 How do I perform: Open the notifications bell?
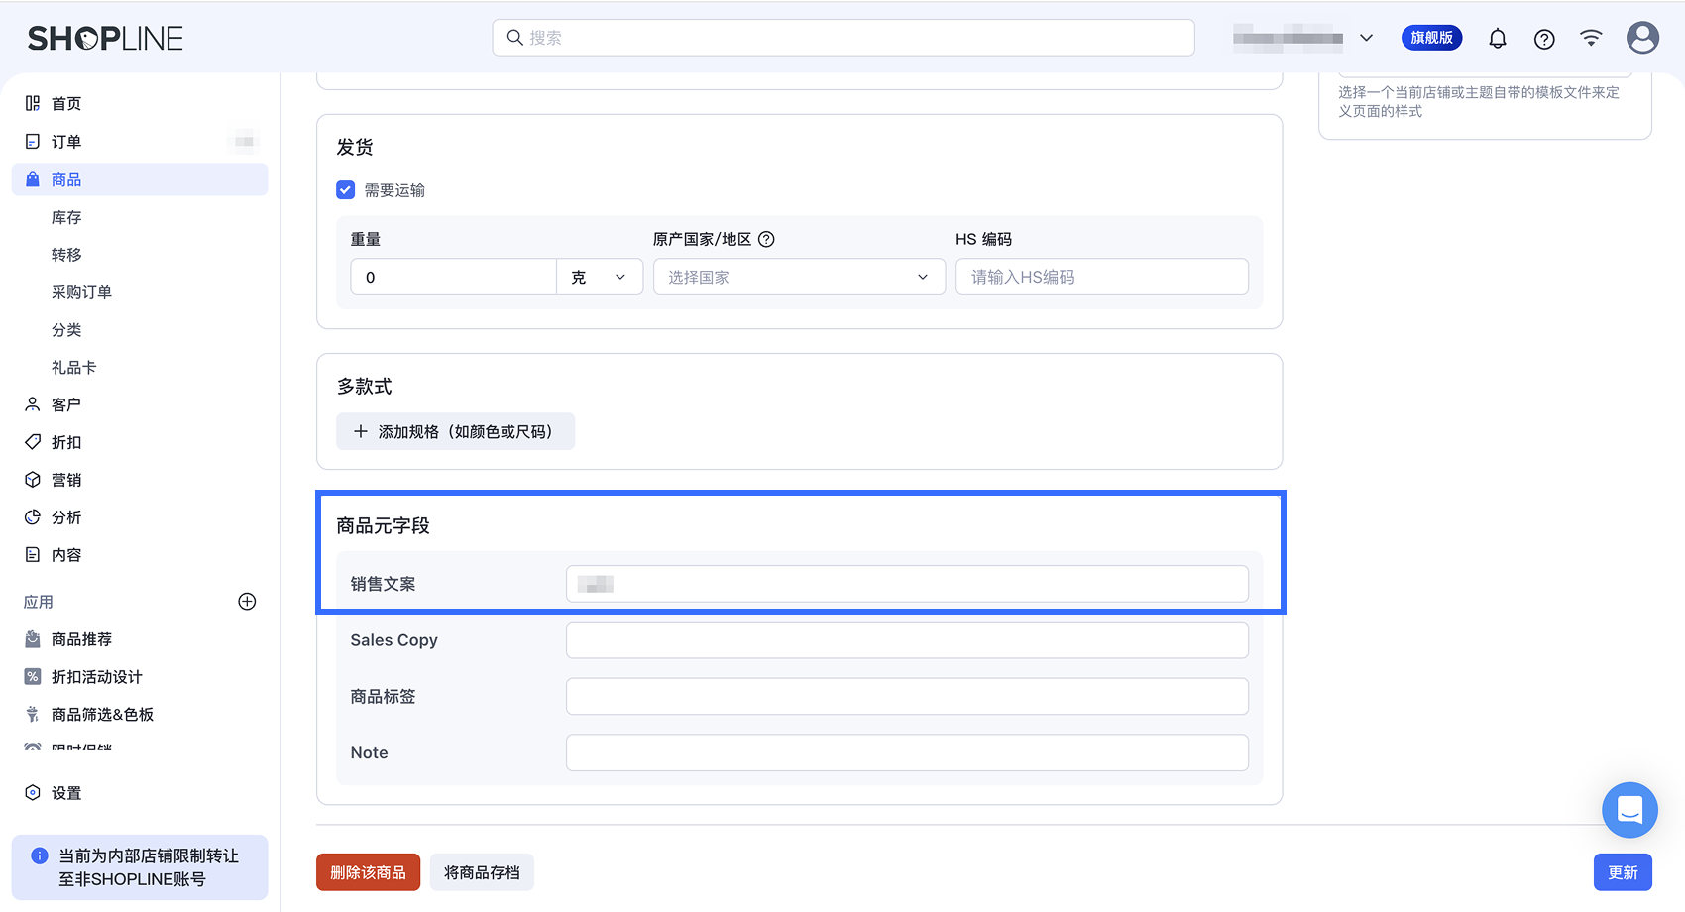coord(1498,38)
